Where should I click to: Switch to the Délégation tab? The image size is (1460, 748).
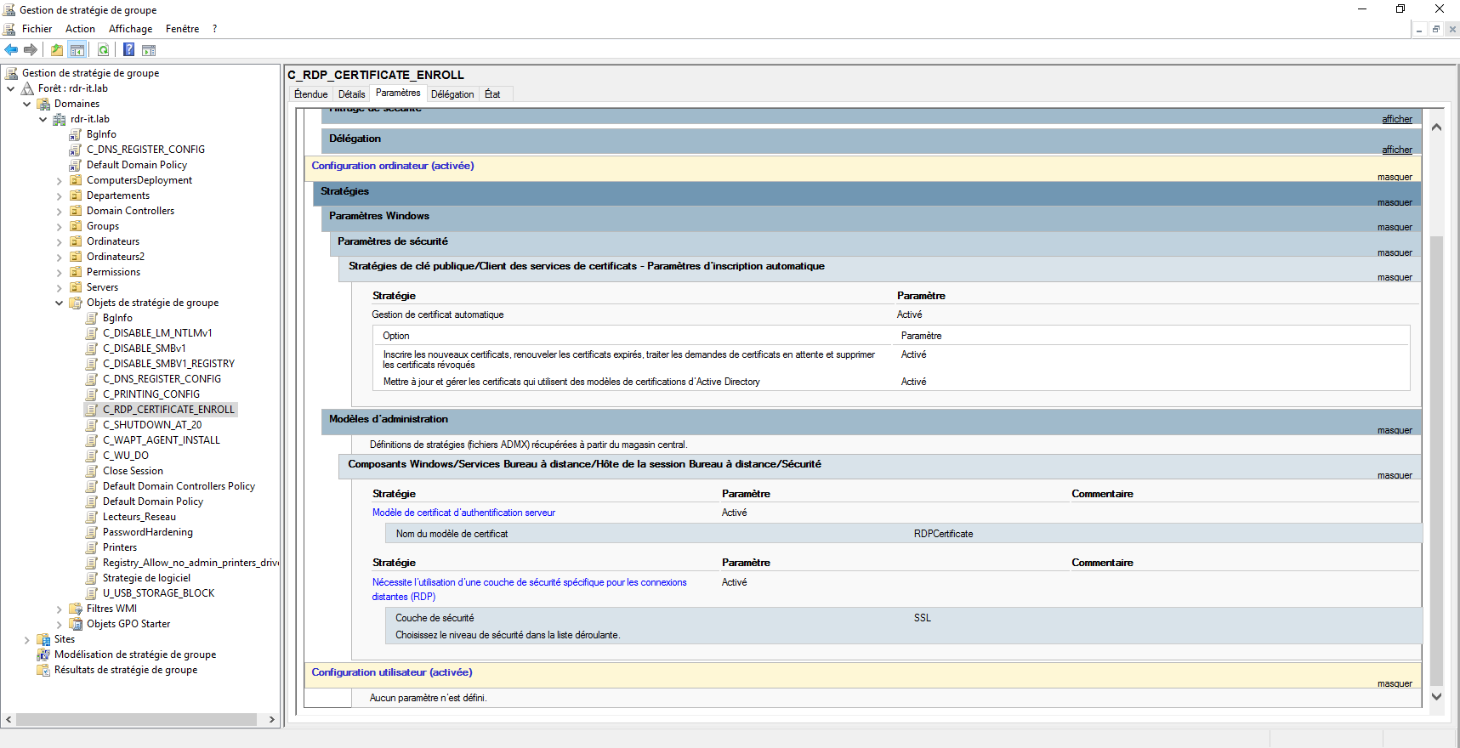(x=452, y=94)
